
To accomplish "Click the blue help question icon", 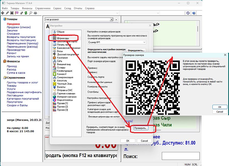I will point(194,13).
